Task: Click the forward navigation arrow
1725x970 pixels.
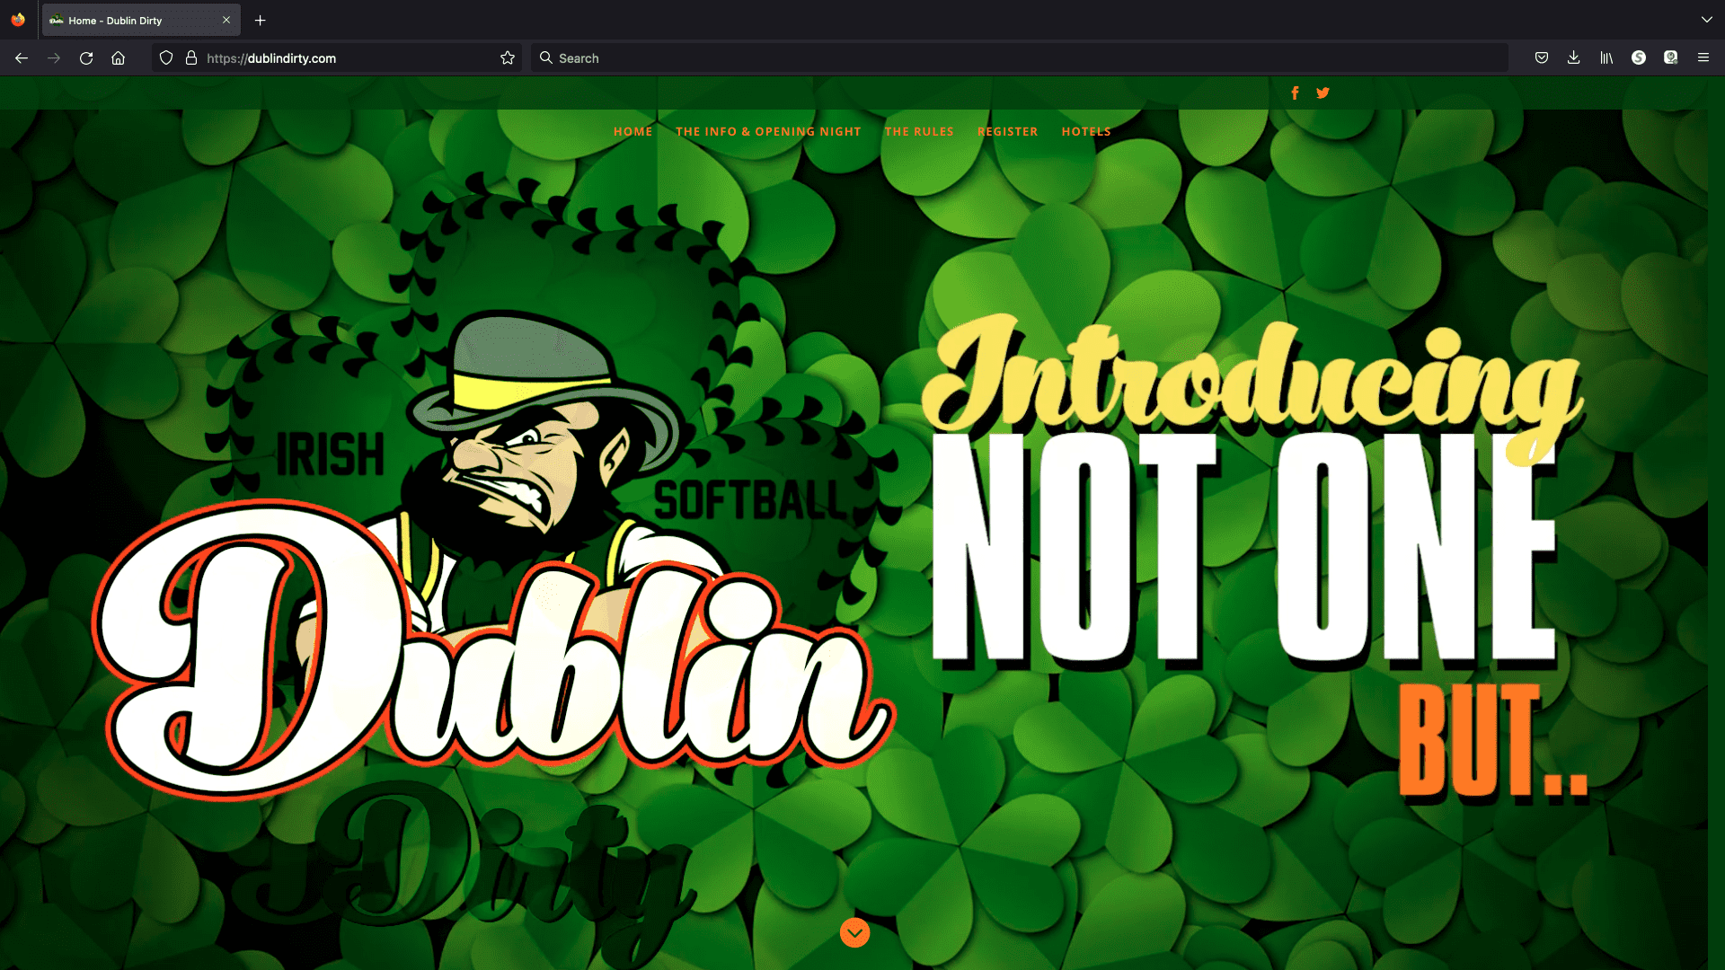Action: 54,58
